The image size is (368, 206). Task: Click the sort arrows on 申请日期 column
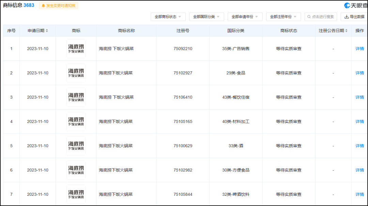(x=48, y=30)
